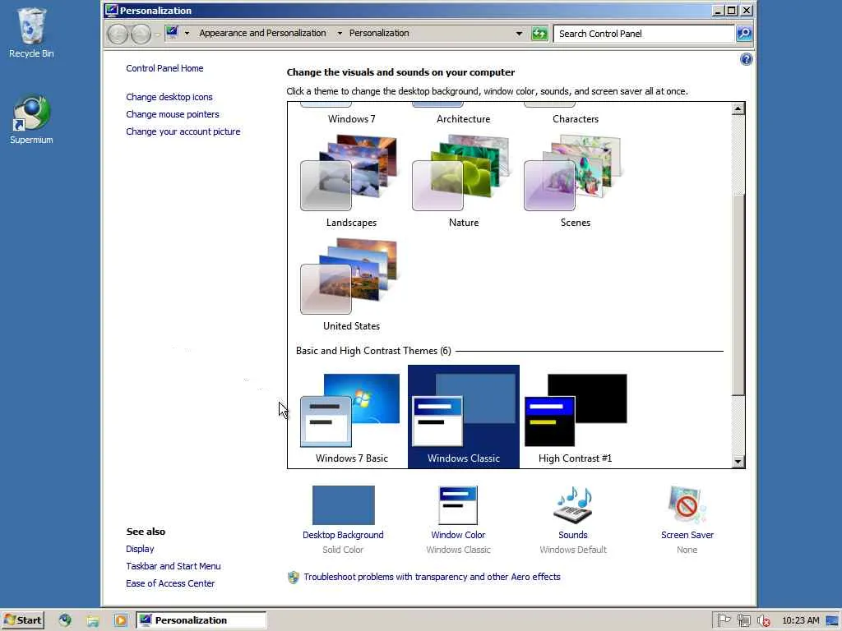
Task: Open the Desktop Background swatch icon
Action: point(343,505)
